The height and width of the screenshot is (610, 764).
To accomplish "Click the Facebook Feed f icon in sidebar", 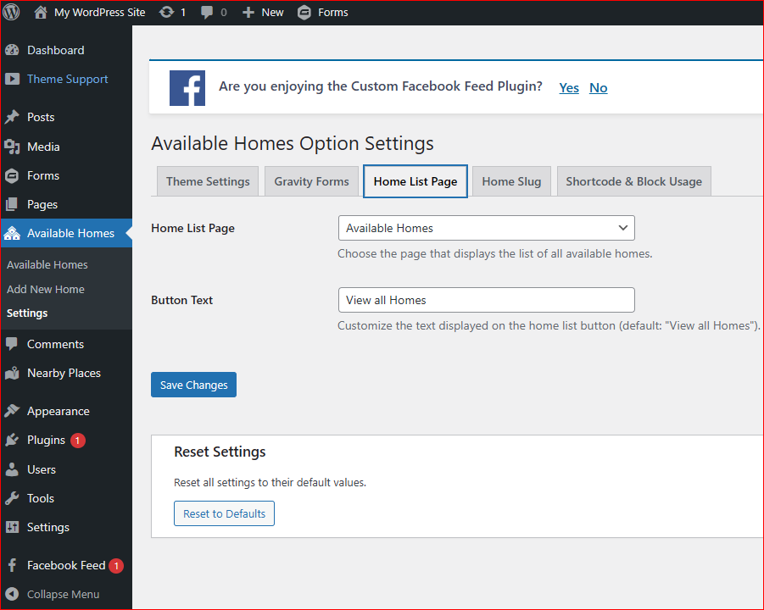I will (x=12, y=565).
